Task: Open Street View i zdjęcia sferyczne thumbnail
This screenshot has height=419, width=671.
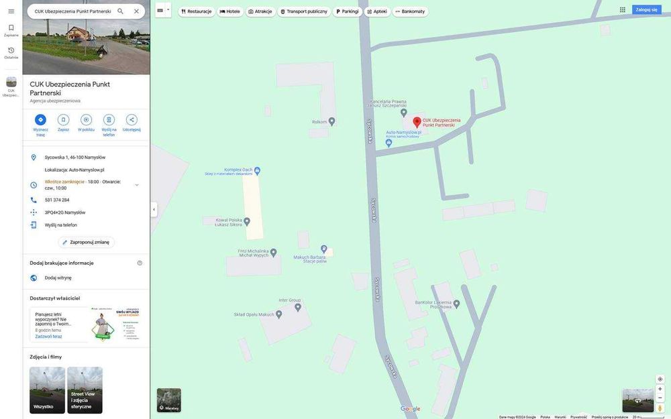Action: coord(85,390)
